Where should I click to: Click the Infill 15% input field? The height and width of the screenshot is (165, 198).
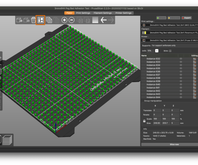click(x=151, y=51)
